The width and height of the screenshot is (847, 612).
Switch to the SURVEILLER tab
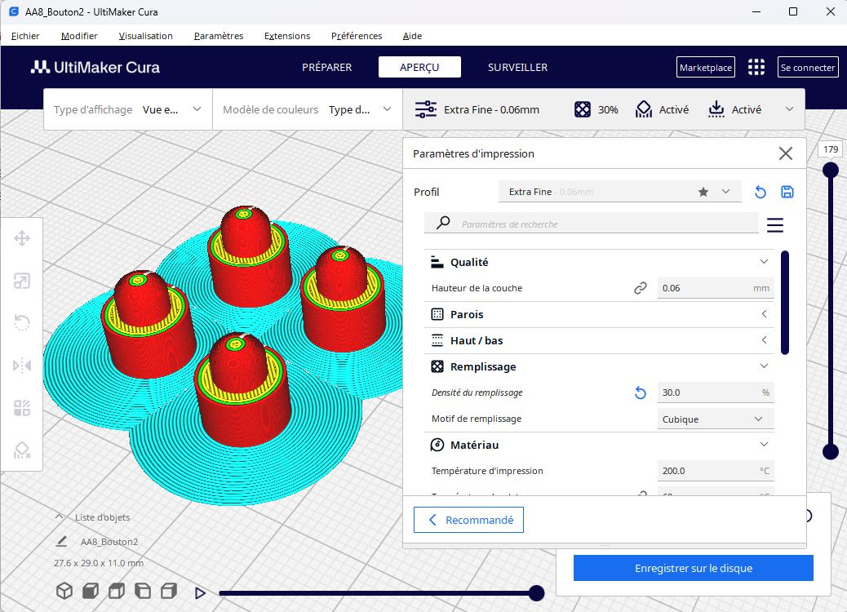tap(517, 67)
